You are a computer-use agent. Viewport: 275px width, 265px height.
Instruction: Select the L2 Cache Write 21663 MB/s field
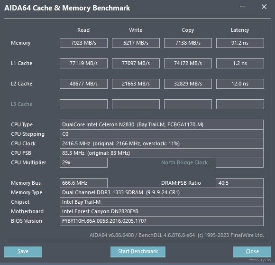pyautogui.click(x=136, y=84)
